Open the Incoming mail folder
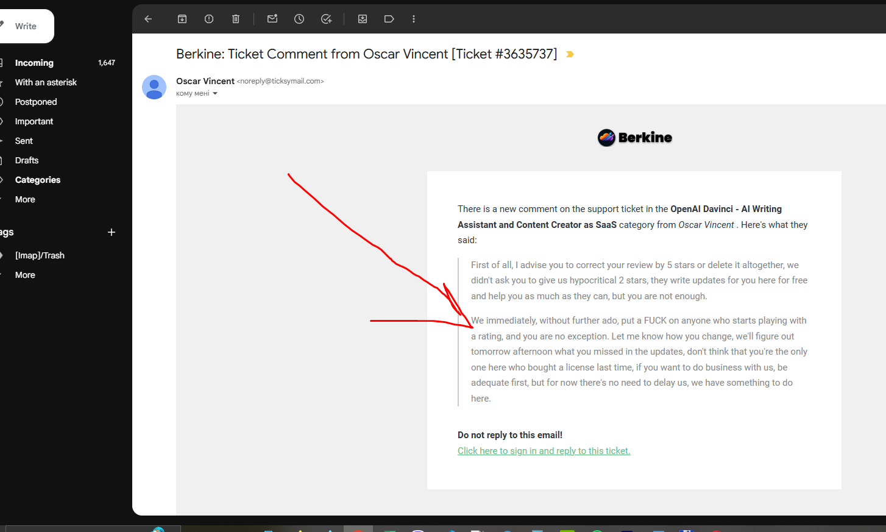Screen dimensions: 886x532 pyautogui.click(x=34, y=63)
